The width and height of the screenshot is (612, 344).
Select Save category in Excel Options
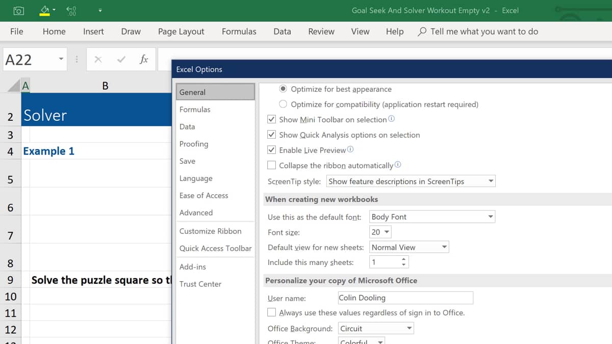click(x=215, y=161)
